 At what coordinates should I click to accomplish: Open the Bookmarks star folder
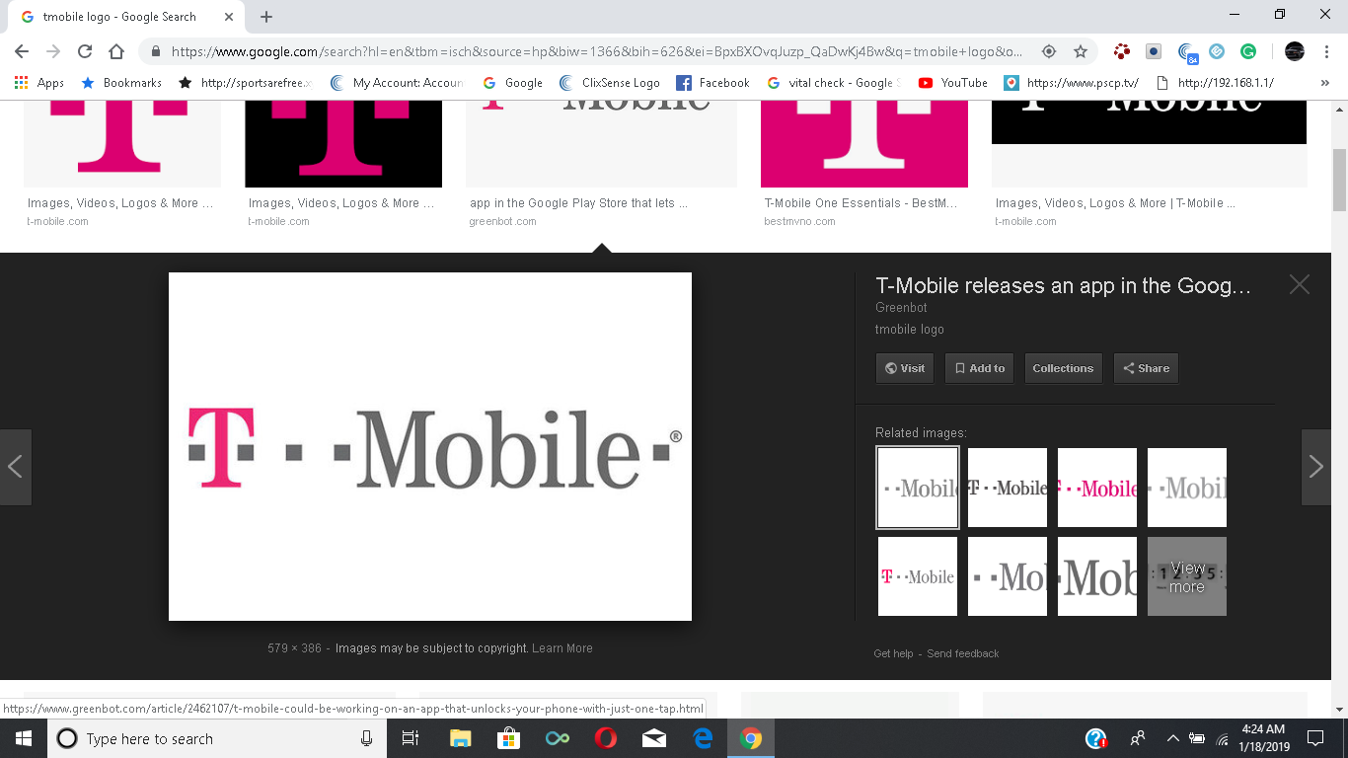coord(121,83)
